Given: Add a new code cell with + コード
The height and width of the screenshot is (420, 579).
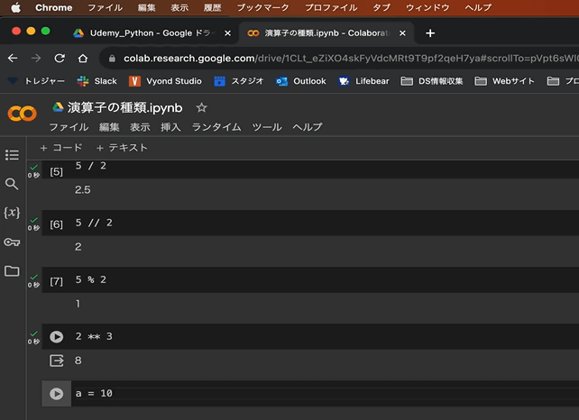Looking at the screenshot, I should [61, 148].
